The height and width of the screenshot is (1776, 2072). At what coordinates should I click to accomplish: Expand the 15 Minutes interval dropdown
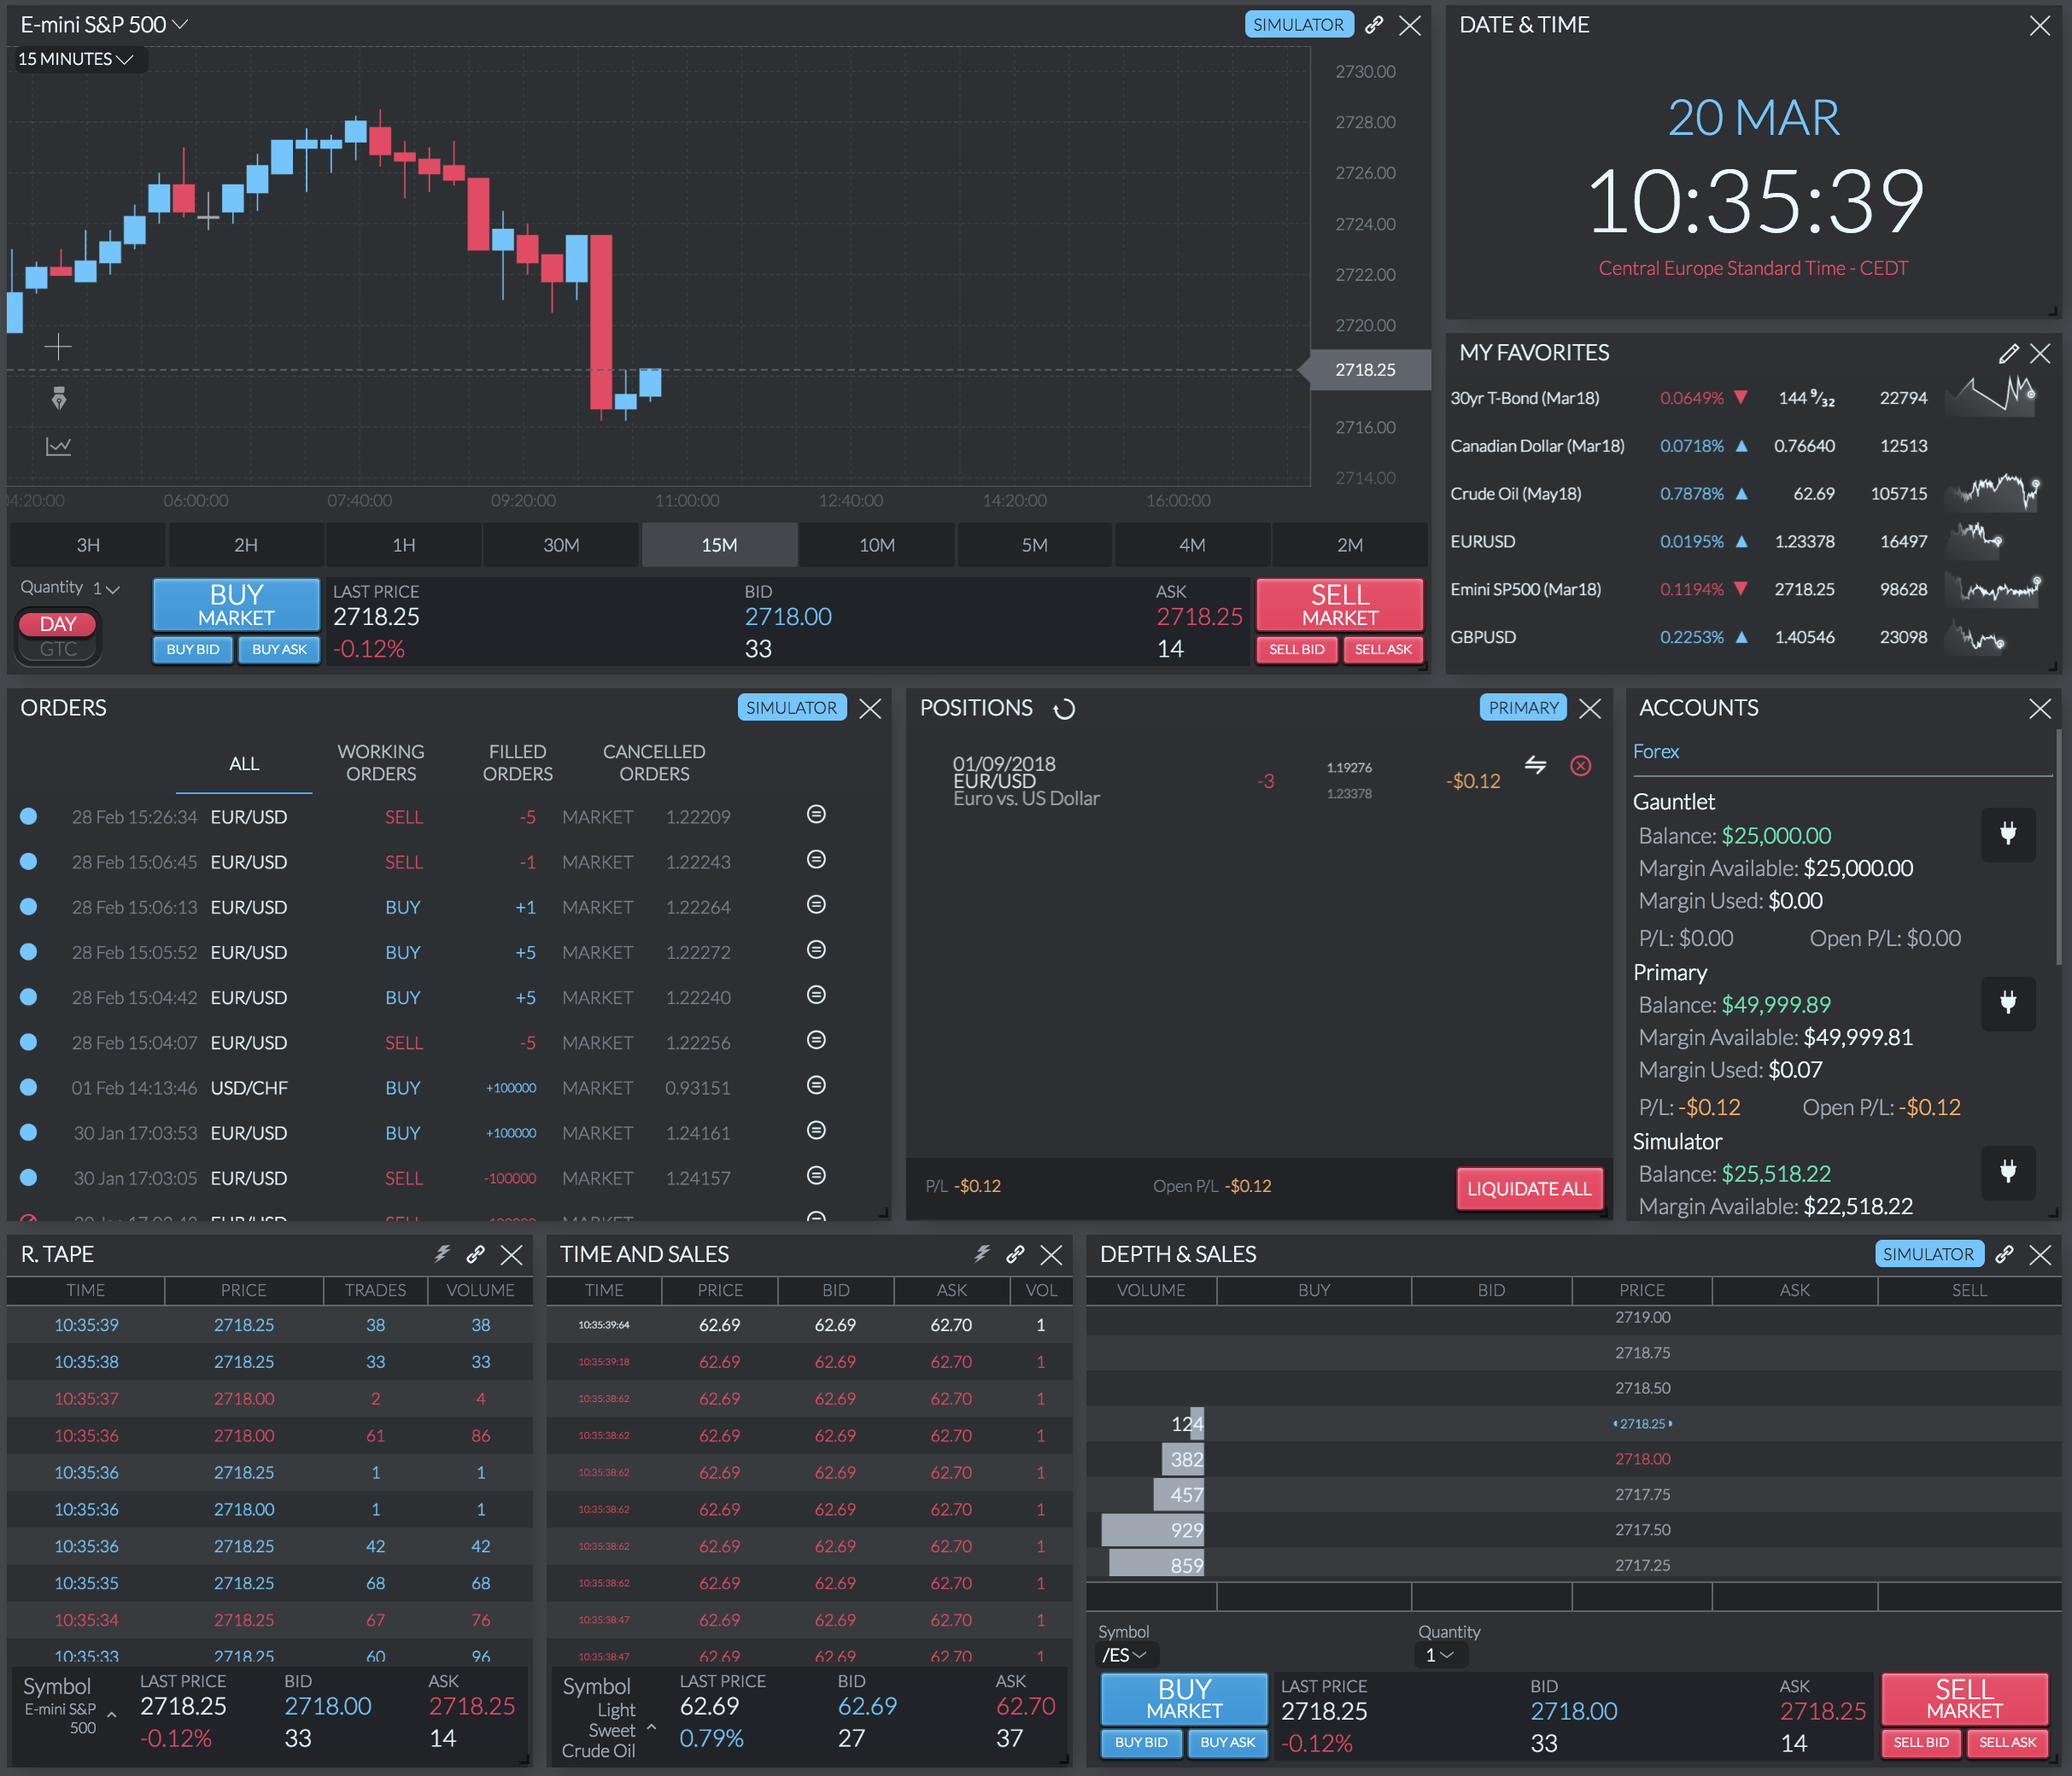coord(76,59)
